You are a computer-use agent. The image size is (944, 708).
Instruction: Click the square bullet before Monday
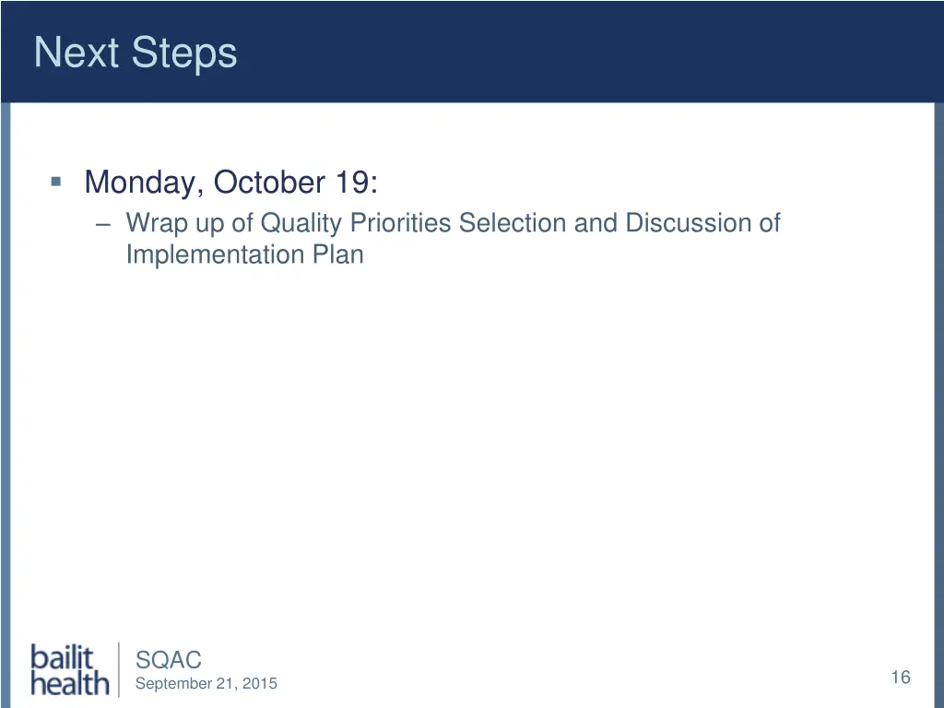[57, 182]
